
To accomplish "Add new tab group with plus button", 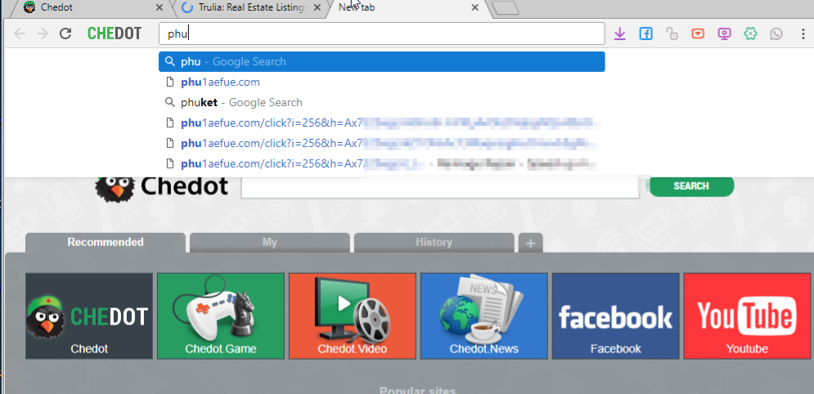I will [x=530, y=244].
